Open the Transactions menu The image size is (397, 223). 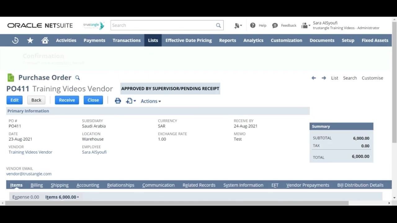pos(127,40)
